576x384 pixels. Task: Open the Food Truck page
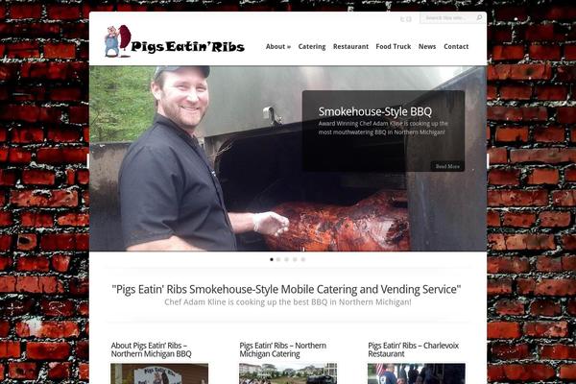[394, 47]
